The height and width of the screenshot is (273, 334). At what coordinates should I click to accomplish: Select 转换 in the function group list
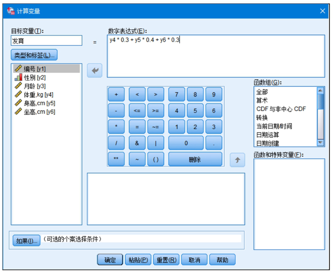(x=262, y=117)
